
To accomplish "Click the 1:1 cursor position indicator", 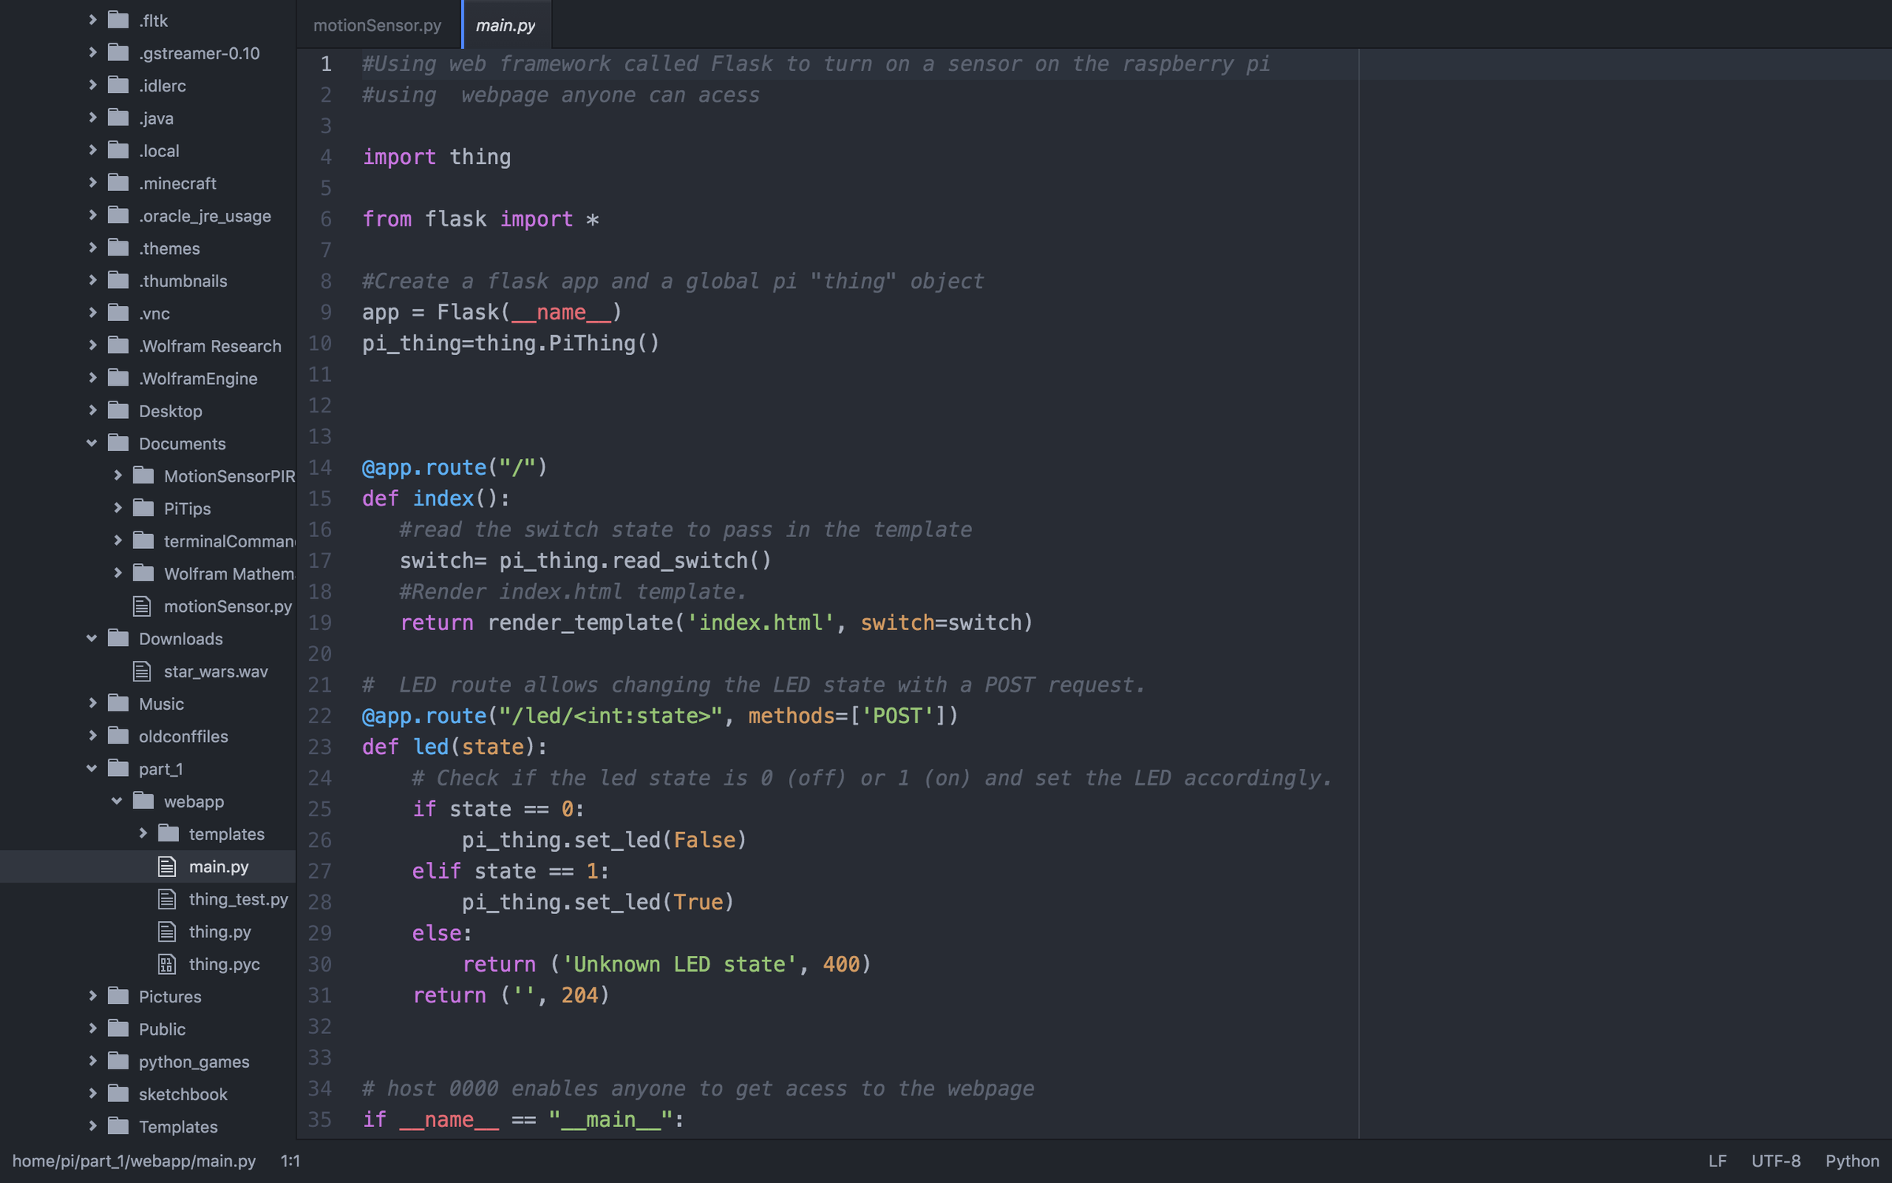I will (x=290, y=1161).
